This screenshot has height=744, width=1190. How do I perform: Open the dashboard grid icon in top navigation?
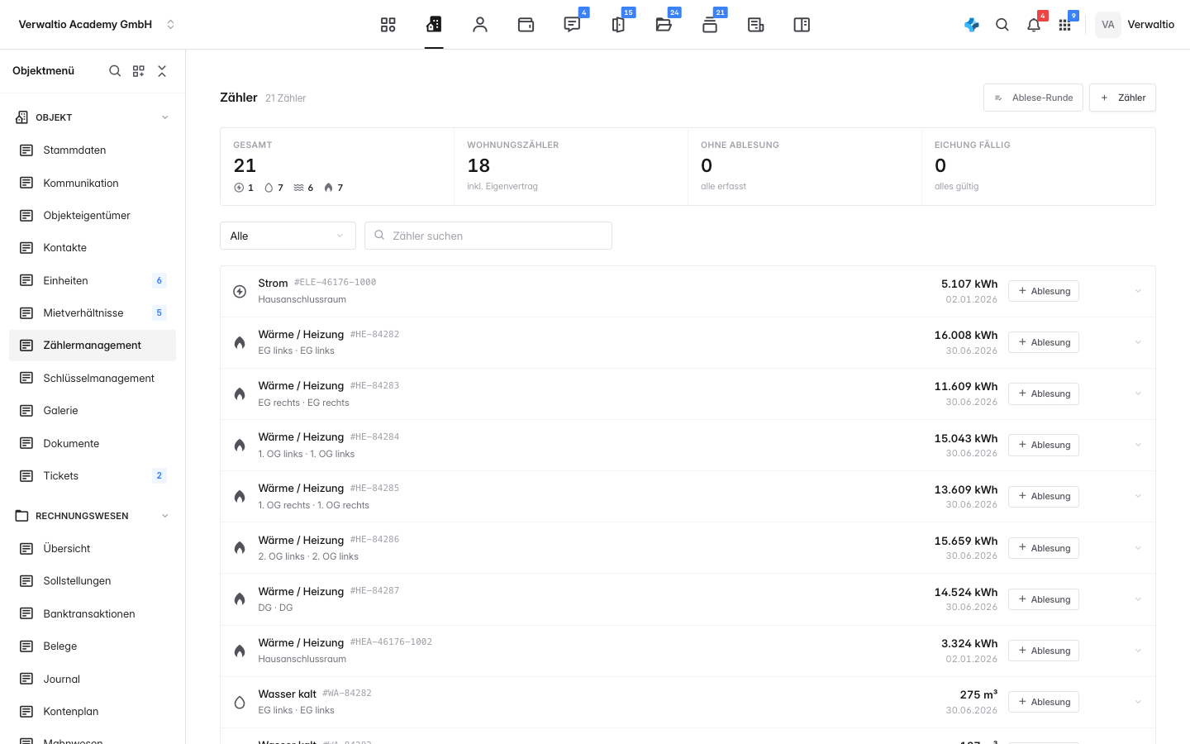point(388,25)
